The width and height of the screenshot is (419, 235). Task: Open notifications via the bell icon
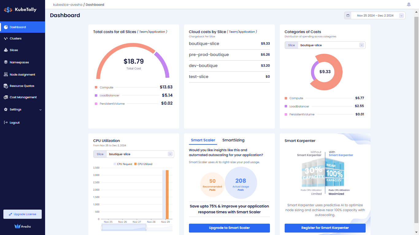click(x=409, y=4)
